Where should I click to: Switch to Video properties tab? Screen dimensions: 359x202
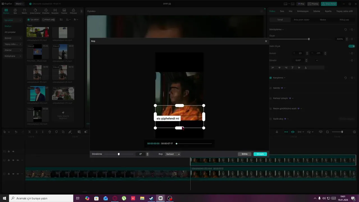272,11
